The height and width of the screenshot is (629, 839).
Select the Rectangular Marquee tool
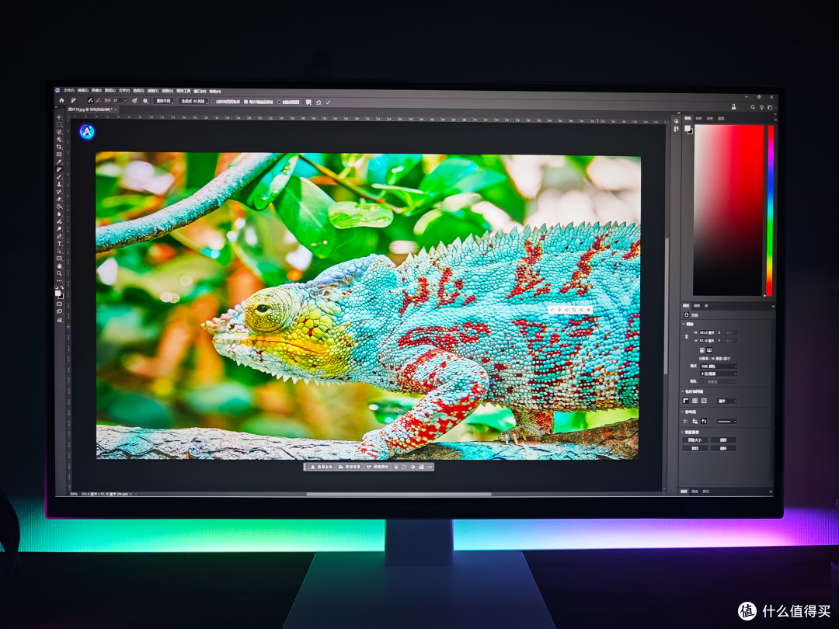59,124
